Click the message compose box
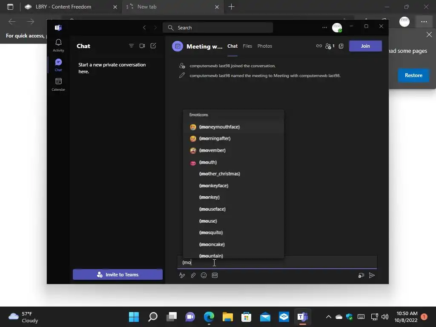This screenshot has width=436, height=327. [277, 262]
